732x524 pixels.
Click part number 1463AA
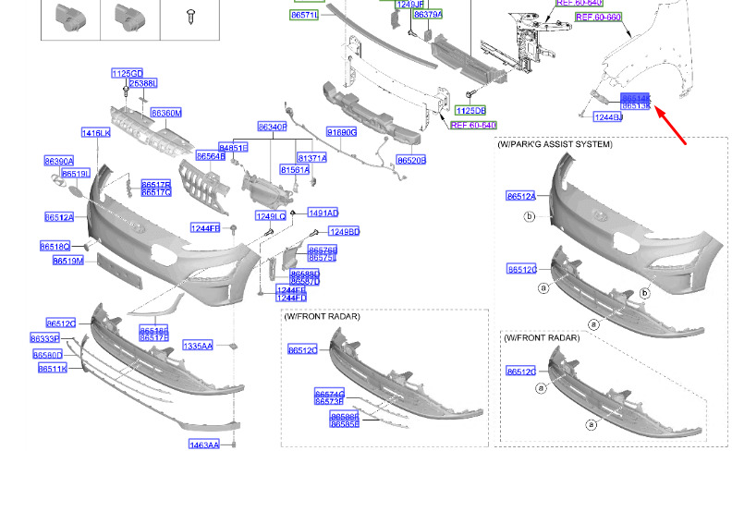204,445
